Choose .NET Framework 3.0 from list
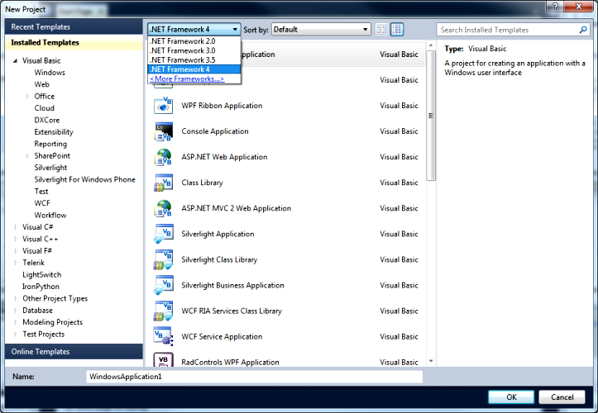598x413 pixels. [x=194, y=50]
